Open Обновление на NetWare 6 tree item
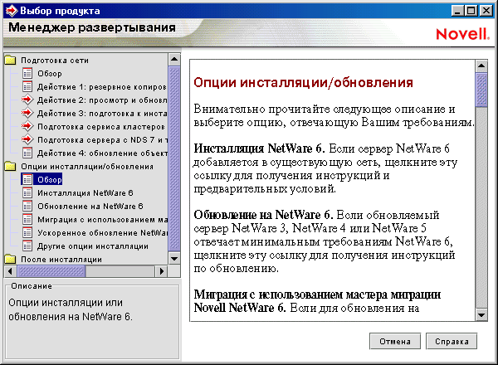 [x=90, y=207]
